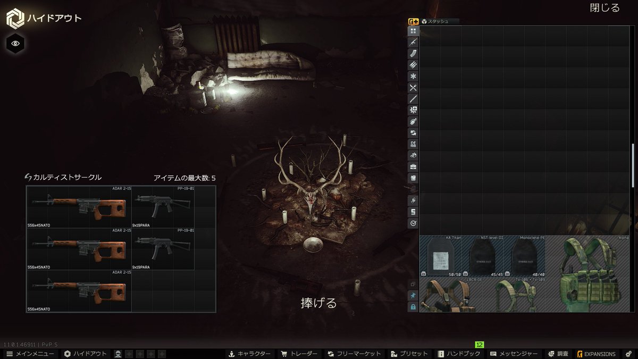
Task: Open キャラクター character screen
Action: [x=249, y=354]
